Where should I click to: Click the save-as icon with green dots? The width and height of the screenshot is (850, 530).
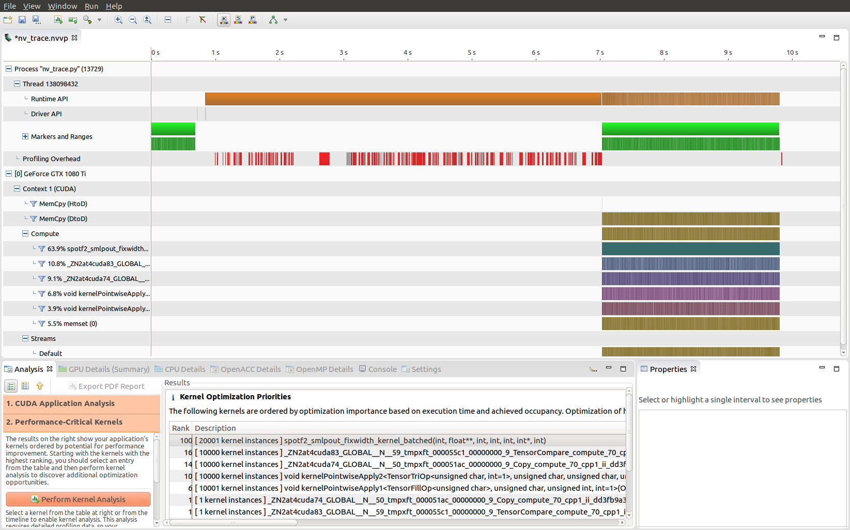click(36, 20)
